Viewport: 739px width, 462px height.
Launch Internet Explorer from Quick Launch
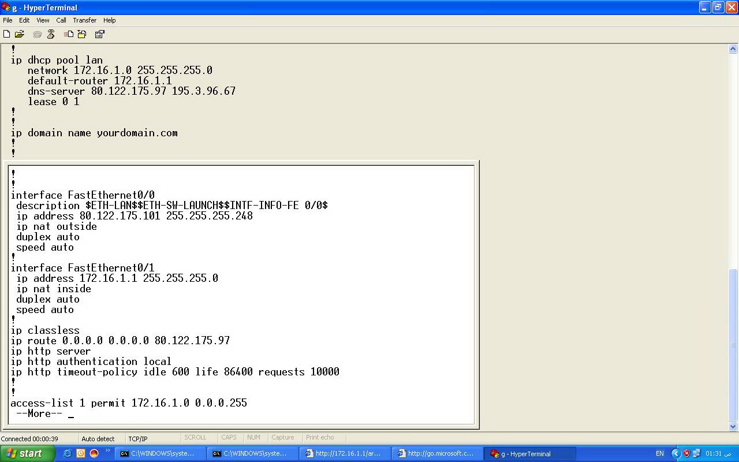pyautogui.click(x=67, y=453)
